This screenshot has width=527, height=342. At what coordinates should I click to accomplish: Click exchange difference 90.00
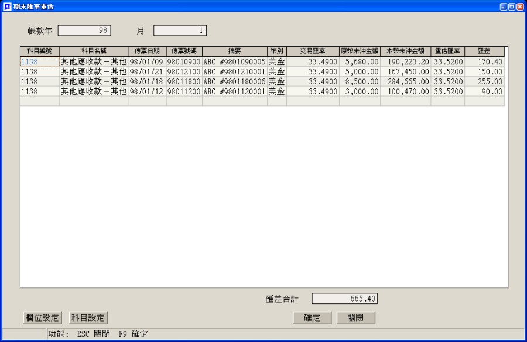484,91
